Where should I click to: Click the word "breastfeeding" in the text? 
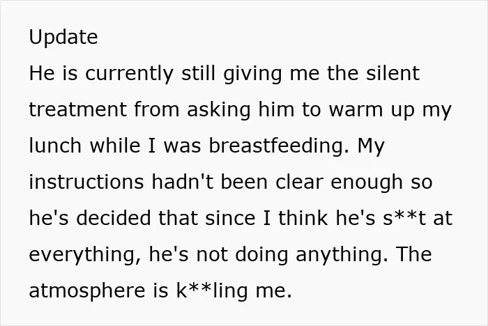pos(279,147)
